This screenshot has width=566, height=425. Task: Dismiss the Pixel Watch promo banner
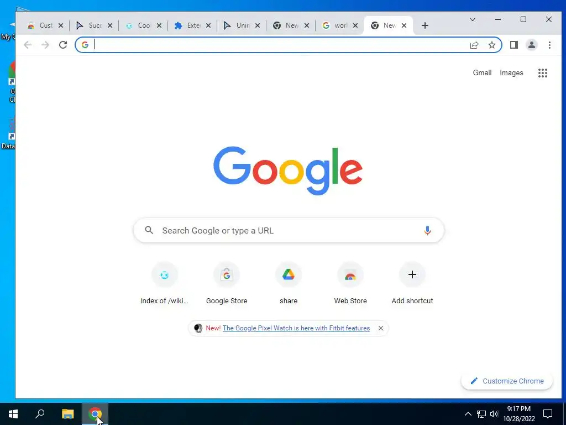[380, 328]
